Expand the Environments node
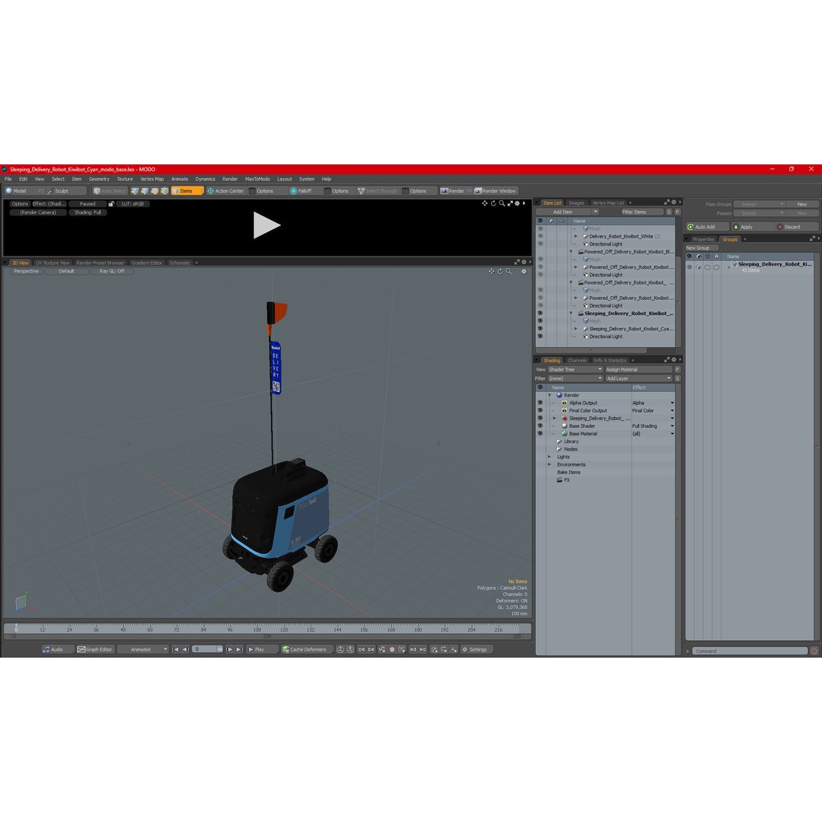 pos(550,464)
